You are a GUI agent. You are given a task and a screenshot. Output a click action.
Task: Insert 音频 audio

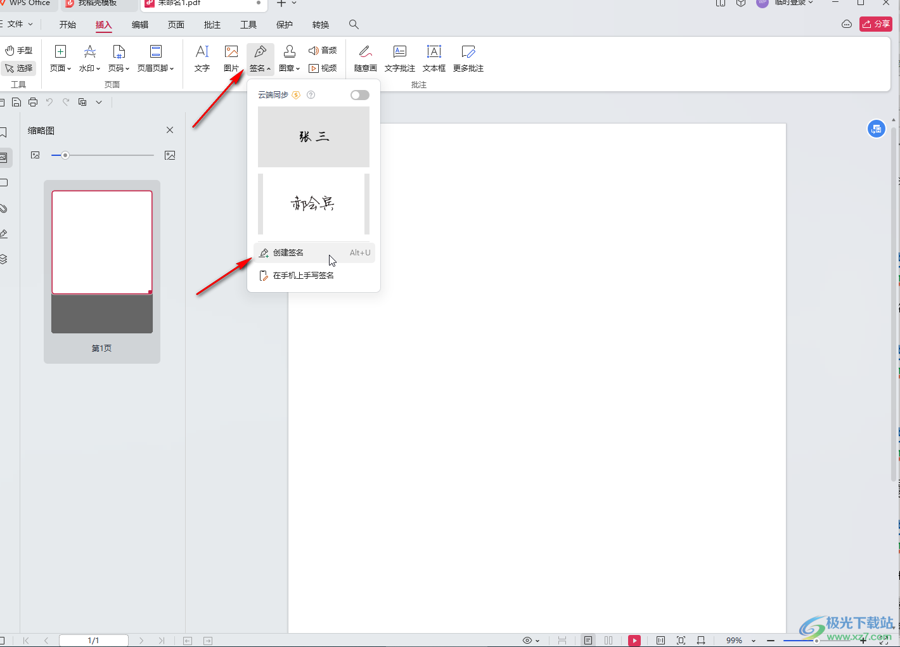(323, 50)
